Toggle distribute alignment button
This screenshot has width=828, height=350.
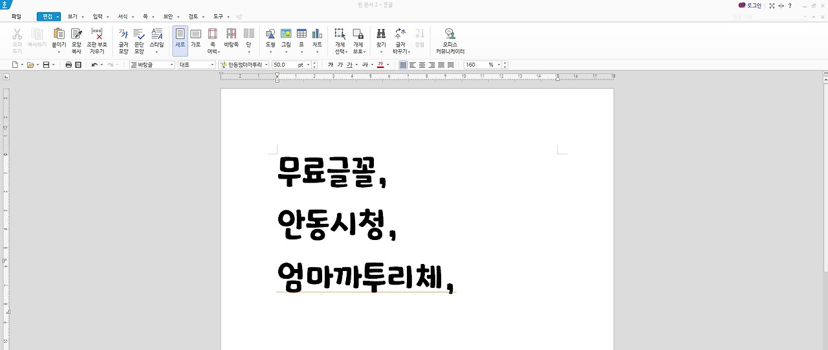pos(441,65)
